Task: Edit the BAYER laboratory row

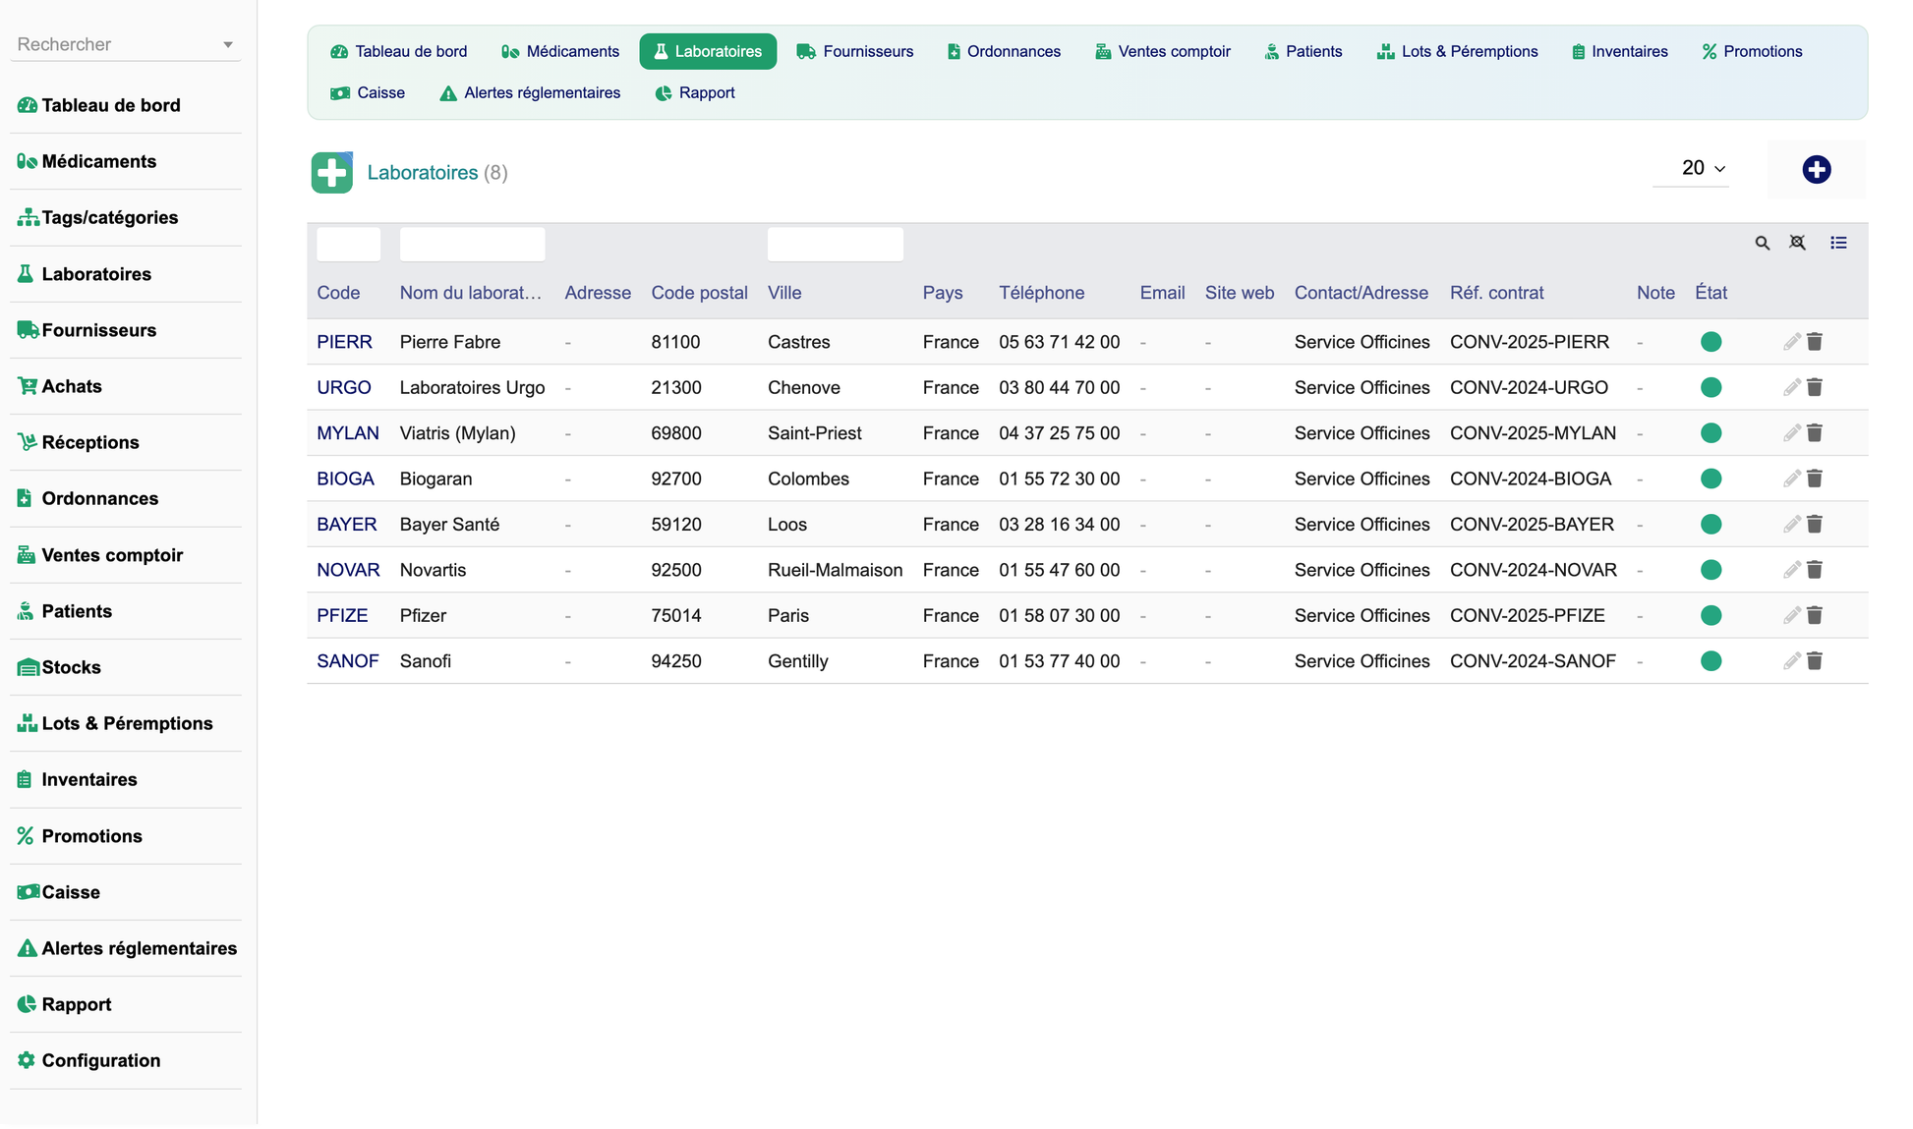Action: [x=1791, y=525]
